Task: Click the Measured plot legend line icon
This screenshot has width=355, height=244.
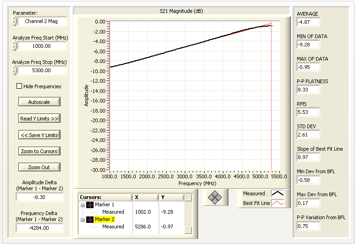Action: pyautogui.click(x=277, y=193)
